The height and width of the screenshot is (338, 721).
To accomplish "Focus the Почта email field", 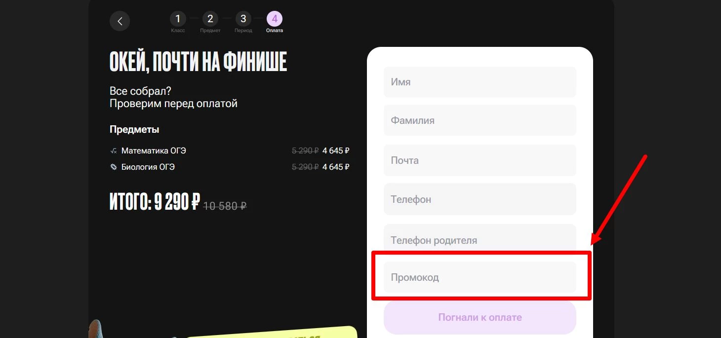I will pos(480,160).
